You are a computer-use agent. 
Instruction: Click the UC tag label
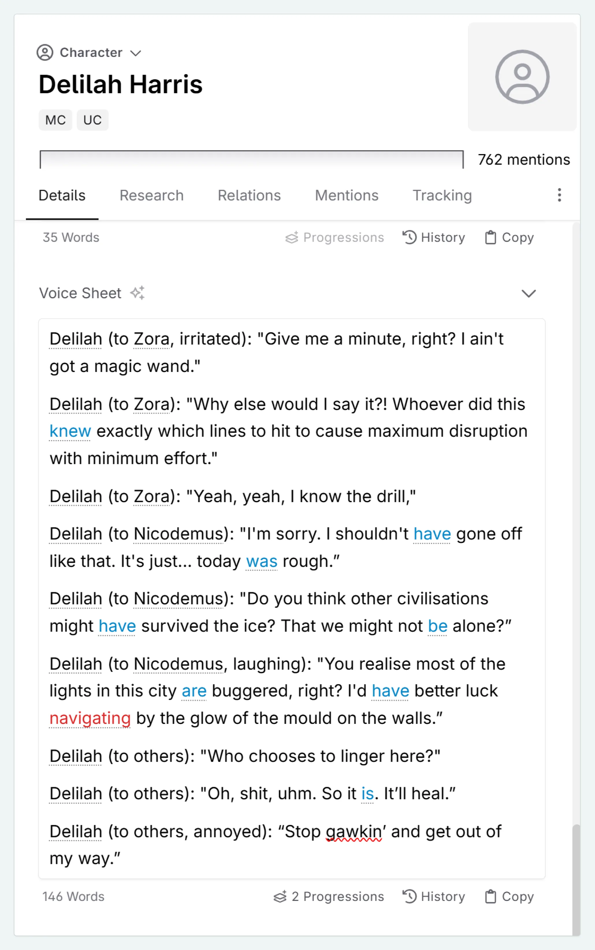tap(92, 120)
